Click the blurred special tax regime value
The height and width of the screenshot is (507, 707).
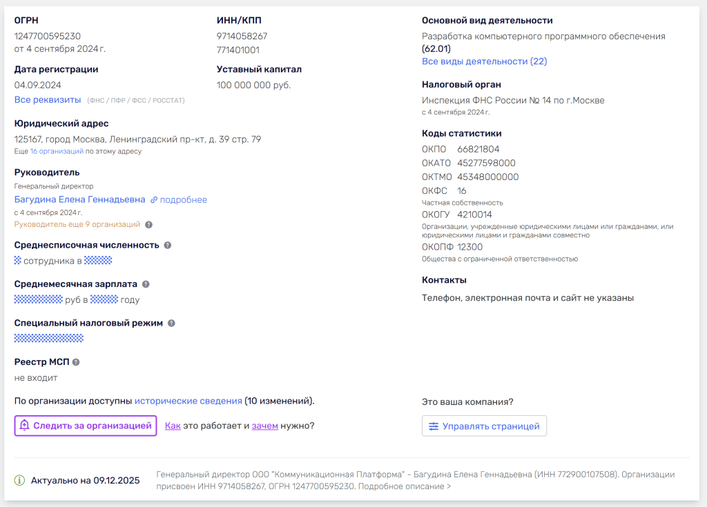[49, 338]
